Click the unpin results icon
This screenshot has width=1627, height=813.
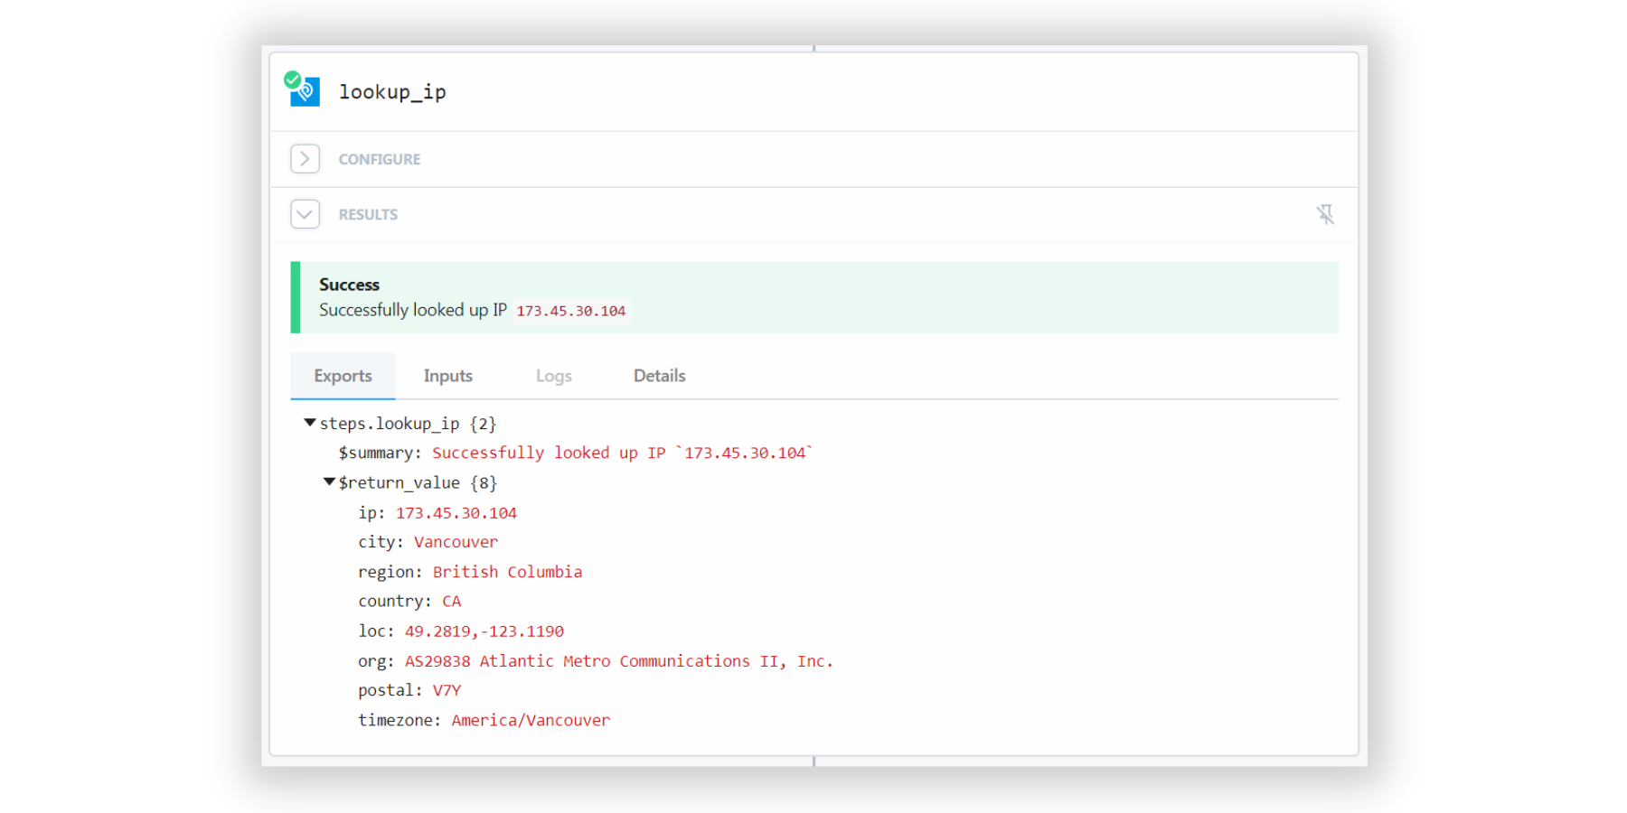(1325, 214)
